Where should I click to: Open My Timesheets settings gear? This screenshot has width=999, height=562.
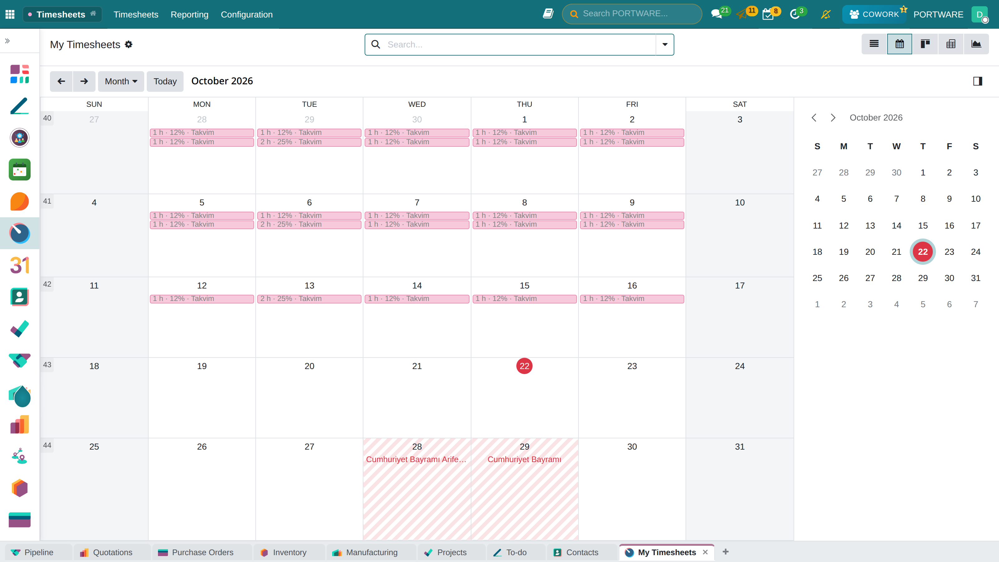pos(129,45)
